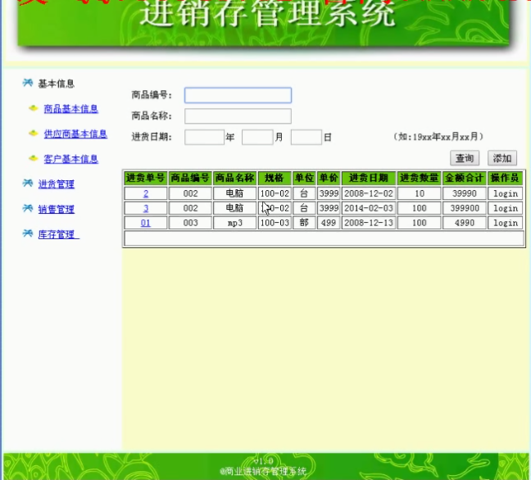Viewport: 531px width, 480px height.
Task: Click the bullet icon beside 商品基本信息
Action: tap(33, 108)
